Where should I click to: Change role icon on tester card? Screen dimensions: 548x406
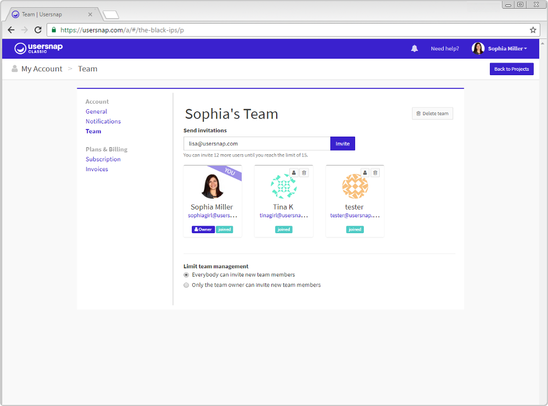[x=365, y=173]
